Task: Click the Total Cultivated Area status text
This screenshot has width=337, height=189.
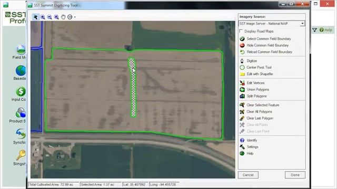Action: tap(51, 184)
